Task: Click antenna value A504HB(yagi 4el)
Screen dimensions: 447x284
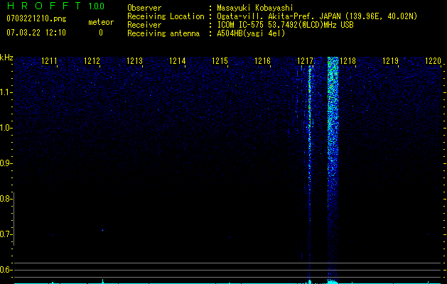Action: [x=251, y=33]
